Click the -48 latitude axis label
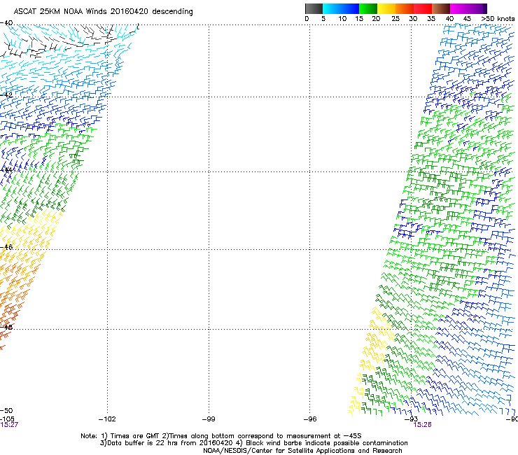Screen dimensions: 518x455 click(6, 327)
